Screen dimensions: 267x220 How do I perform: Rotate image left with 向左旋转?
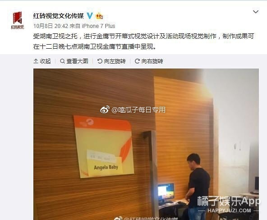(111, 61)
